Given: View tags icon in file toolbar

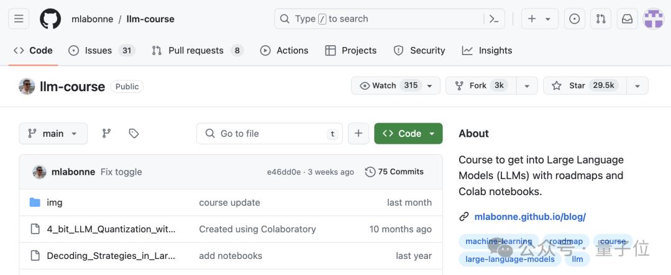Looking at the screenshot, I should click(134, 133).
